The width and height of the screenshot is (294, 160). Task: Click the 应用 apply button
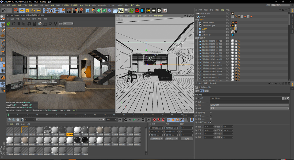click(187, 139)
